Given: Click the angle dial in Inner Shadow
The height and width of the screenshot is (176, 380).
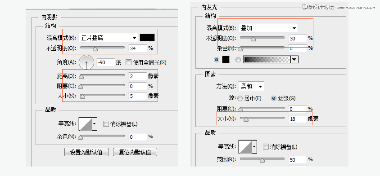Looking at the screenshot, I should [86, 62].
